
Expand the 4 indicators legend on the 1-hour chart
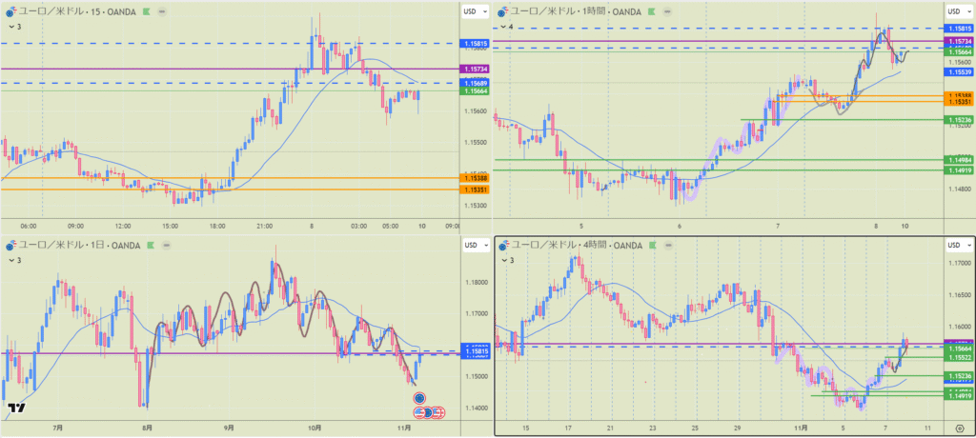point(504,27)
